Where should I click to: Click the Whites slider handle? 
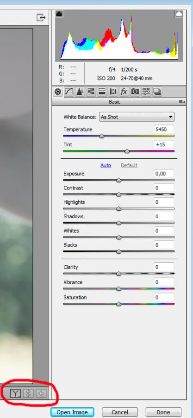point(118,237)
